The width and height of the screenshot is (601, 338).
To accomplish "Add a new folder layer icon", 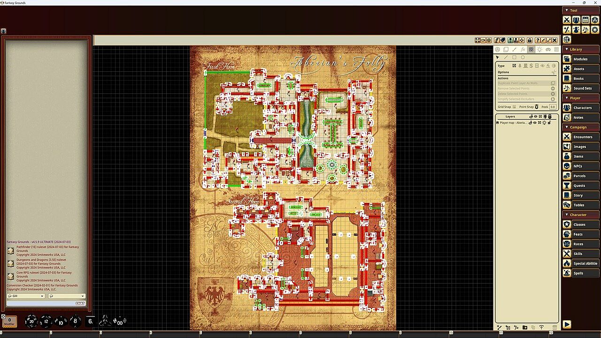I will click(525, 327).
